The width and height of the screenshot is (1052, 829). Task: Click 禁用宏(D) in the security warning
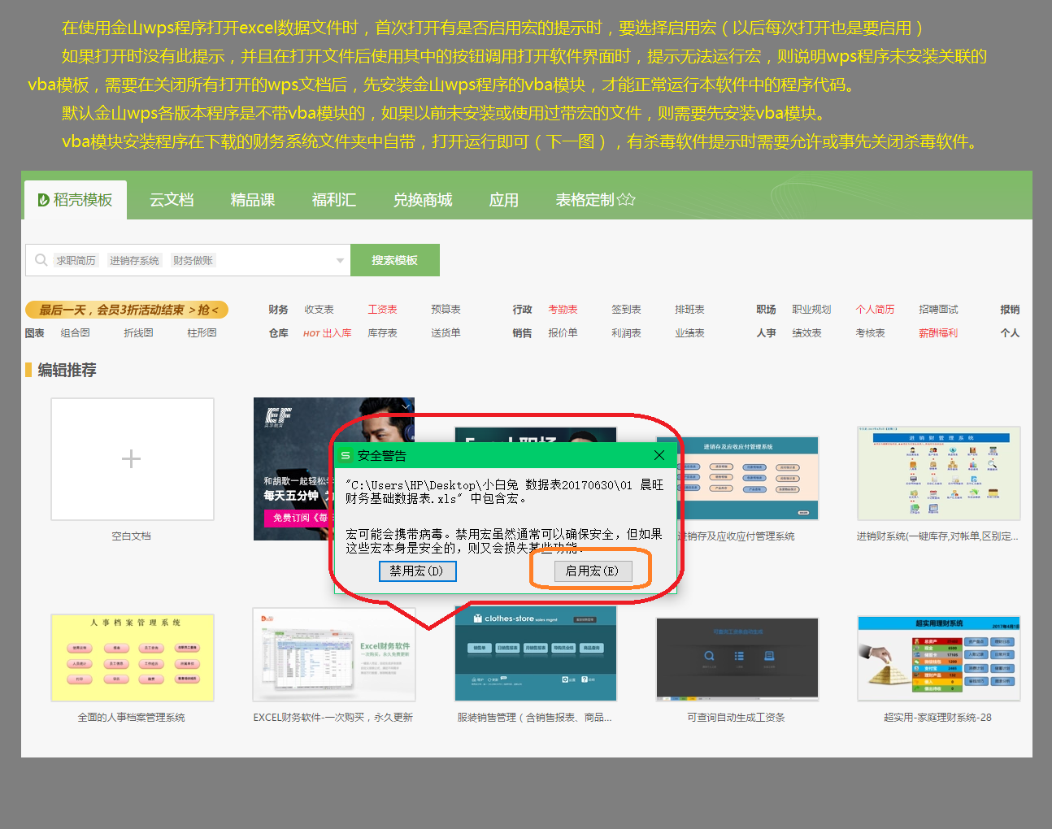click(417, 571)
